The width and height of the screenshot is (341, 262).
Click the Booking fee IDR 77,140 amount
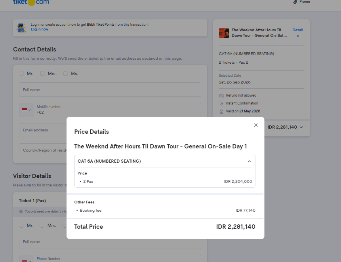(x=245, y=211)
